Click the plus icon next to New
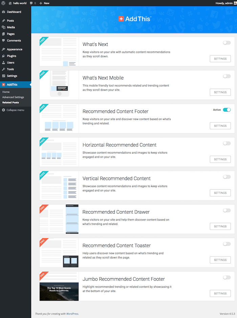 tap(41, 3)
